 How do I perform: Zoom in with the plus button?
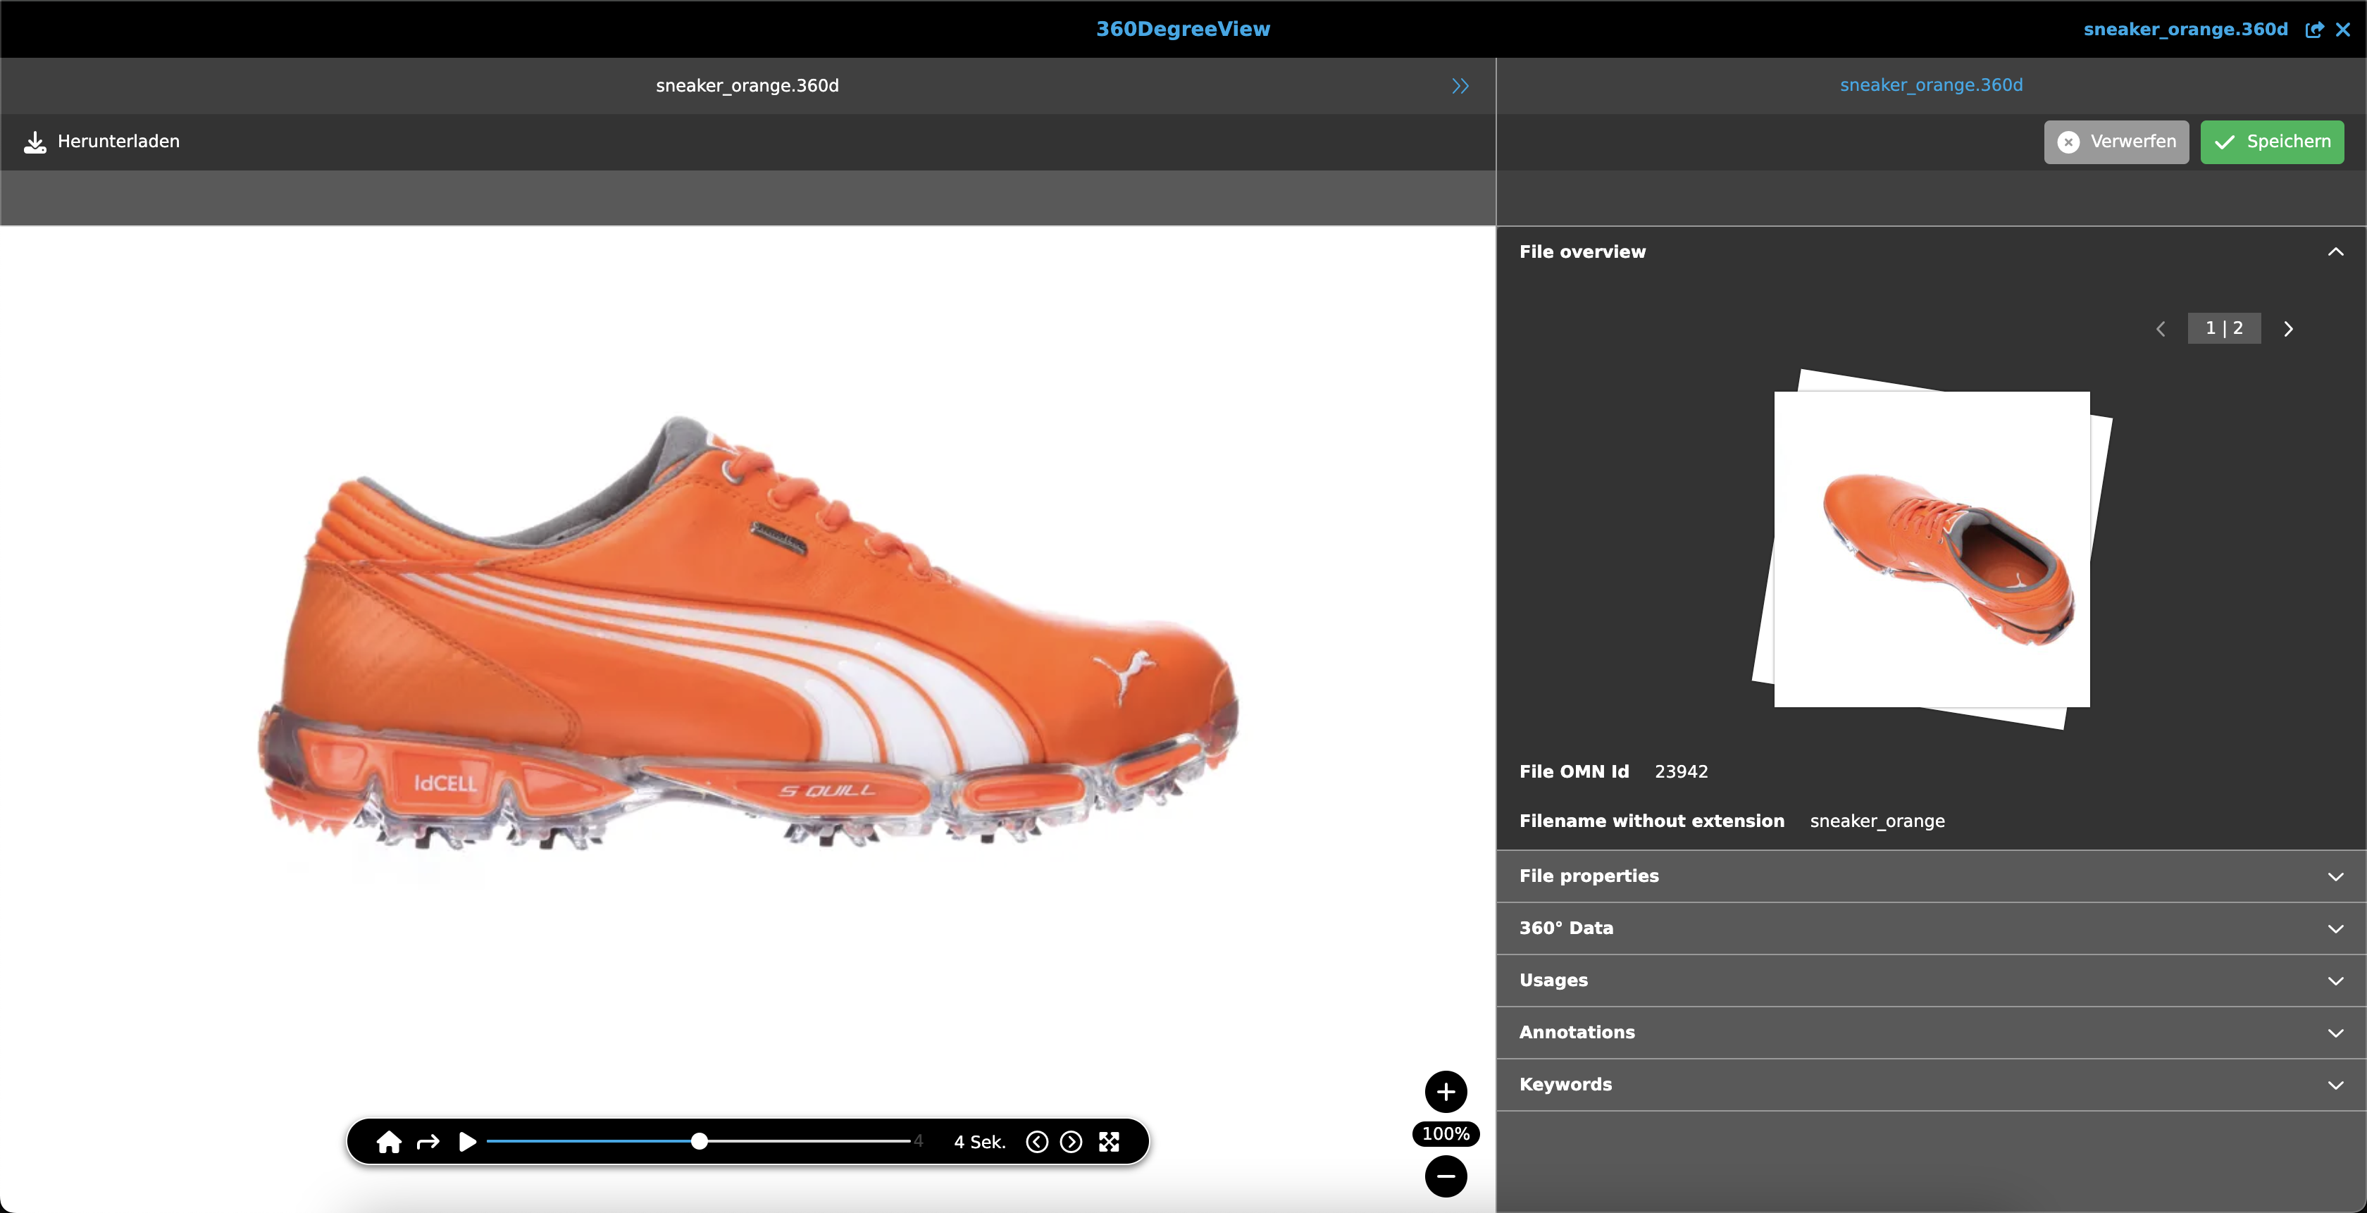[x=1446, y=1092]
